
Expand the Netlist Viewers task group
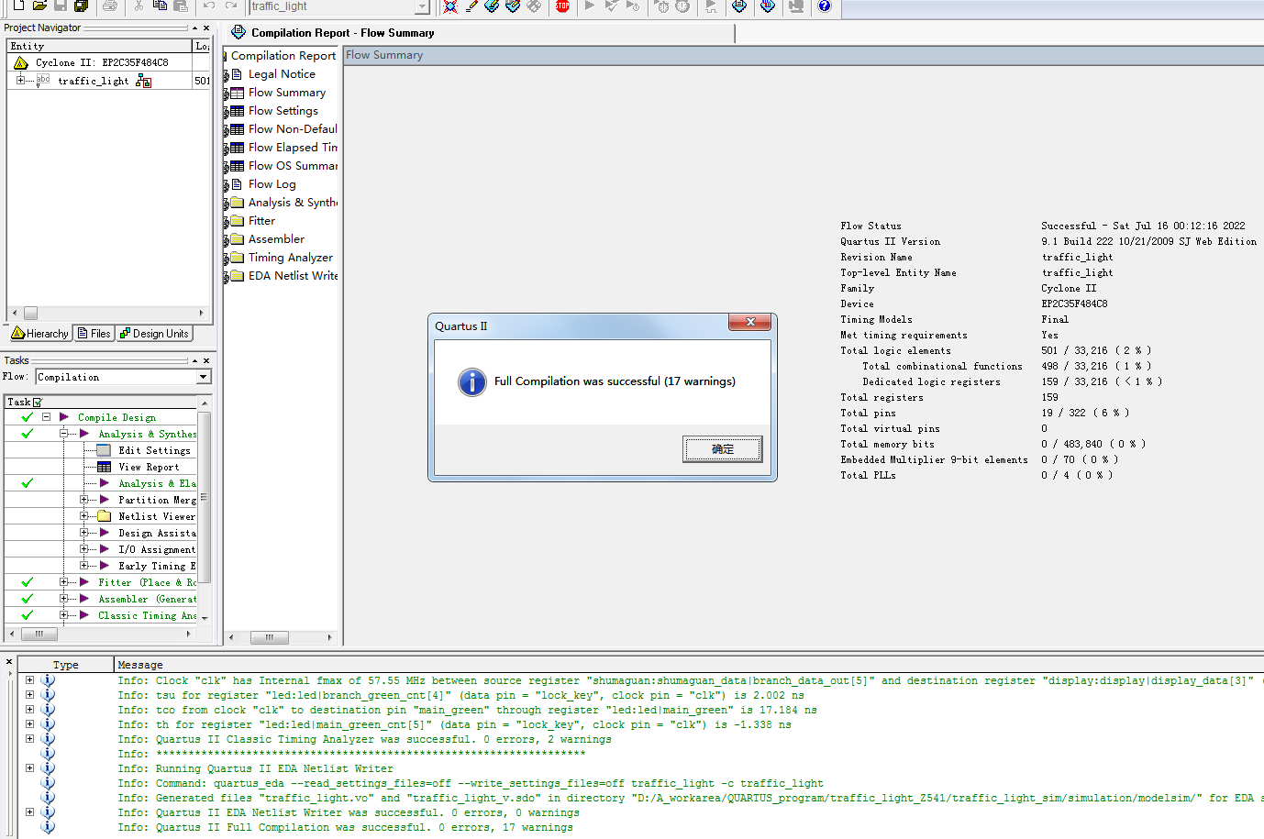coord(83,516)
